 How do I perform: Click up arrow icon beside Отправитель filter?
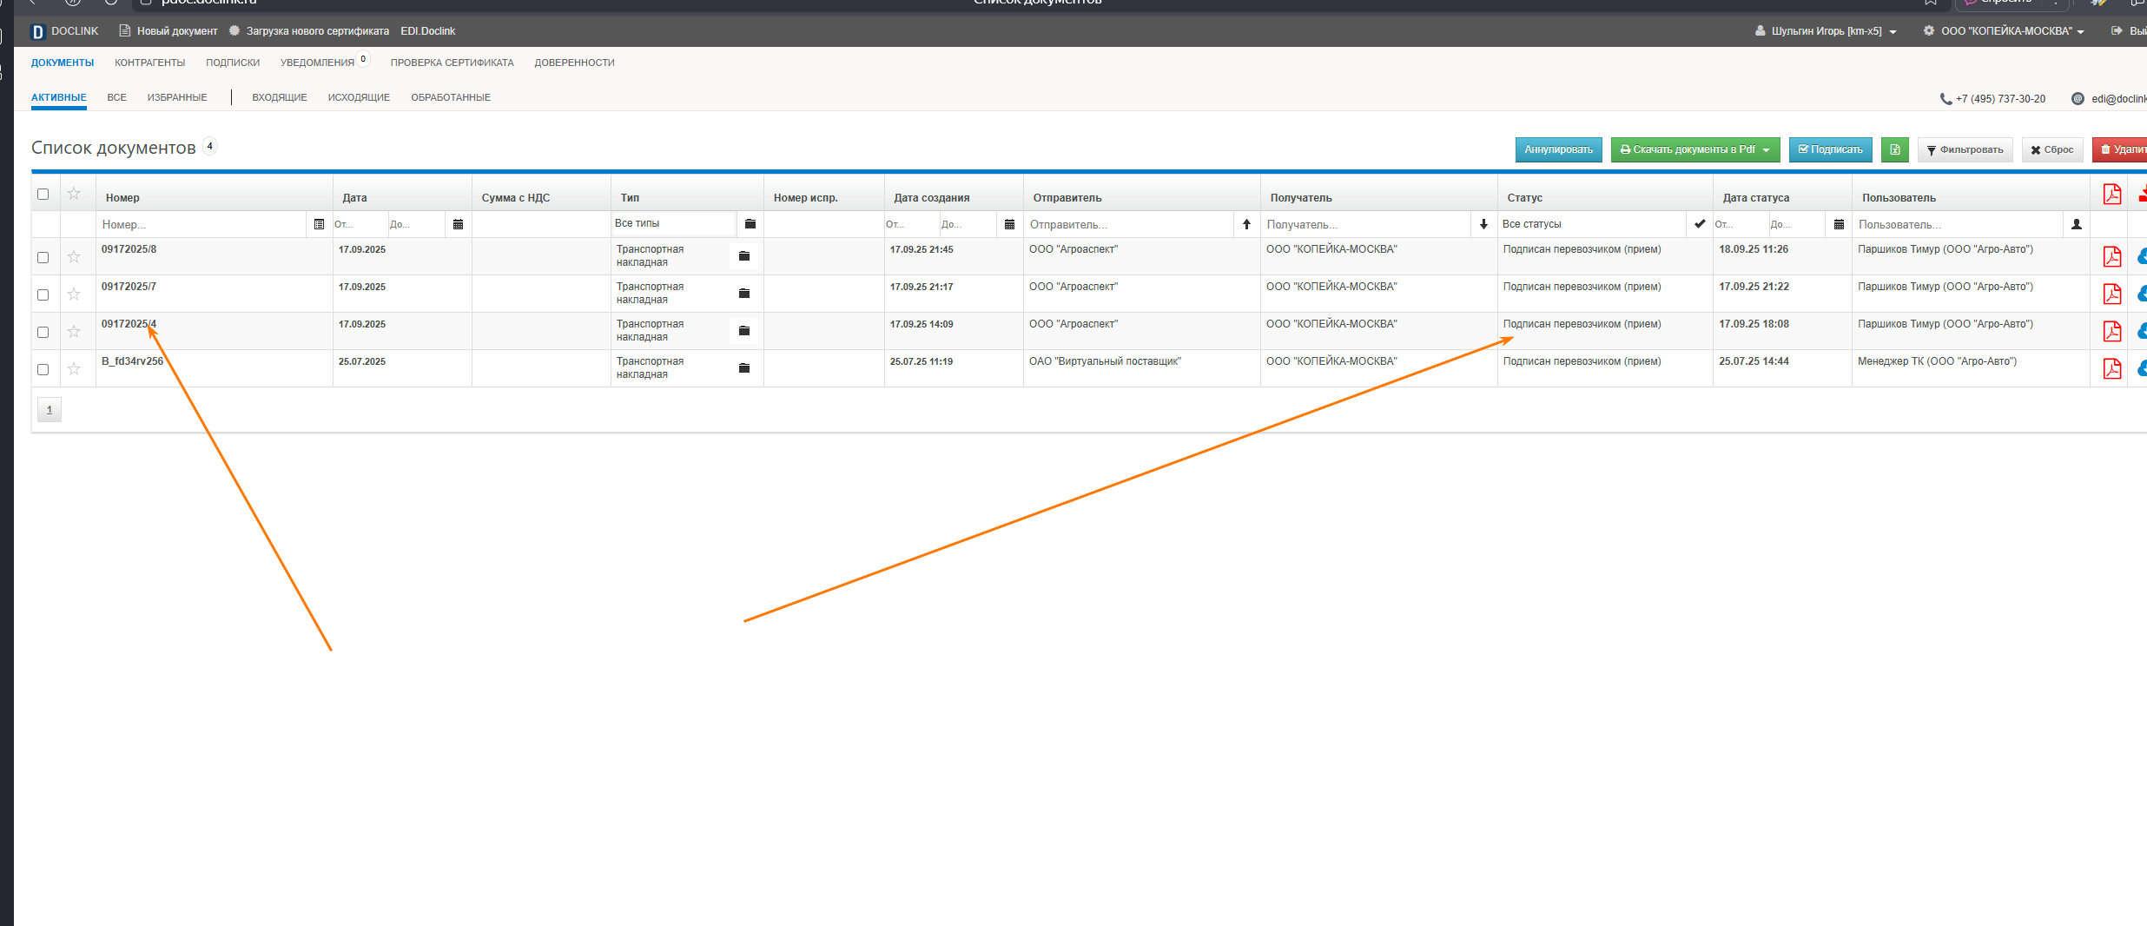[x=1246, y=224]
